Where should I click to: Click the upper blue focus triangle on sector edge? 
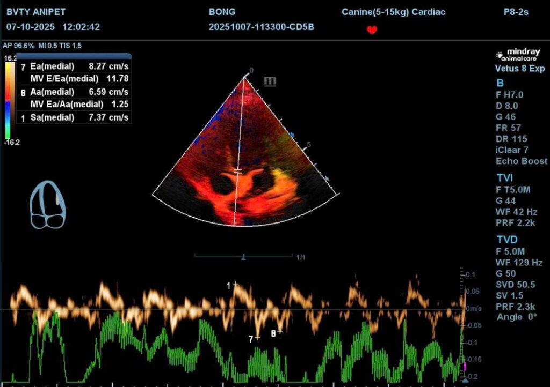coord(293,134)
